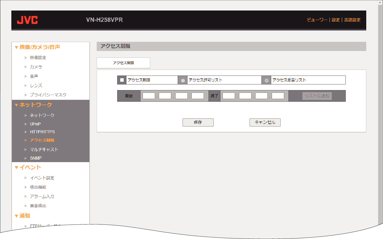Open the ビューワー link

coord(317,20)
